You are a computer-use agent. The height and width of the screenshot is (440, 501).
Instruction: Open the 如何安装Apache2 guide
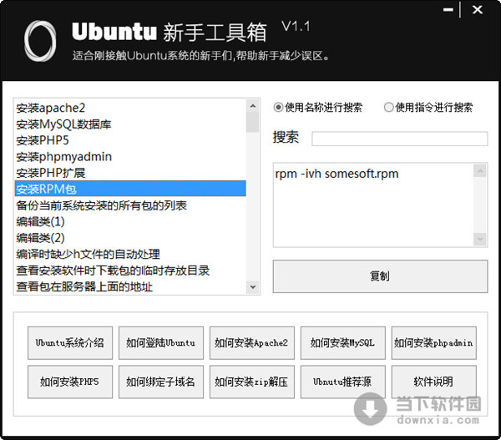tap(252, 343)
